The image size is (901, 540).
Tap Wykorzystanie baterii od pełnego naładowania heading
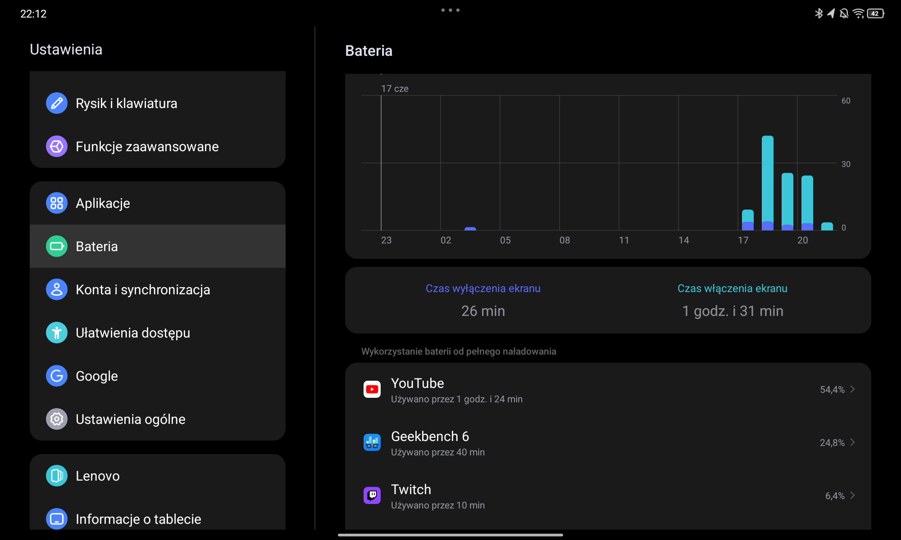pos(459,351)
